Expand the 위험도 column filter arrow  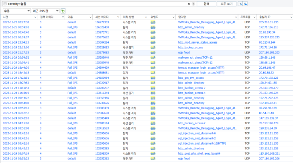(x=173, y=17)
